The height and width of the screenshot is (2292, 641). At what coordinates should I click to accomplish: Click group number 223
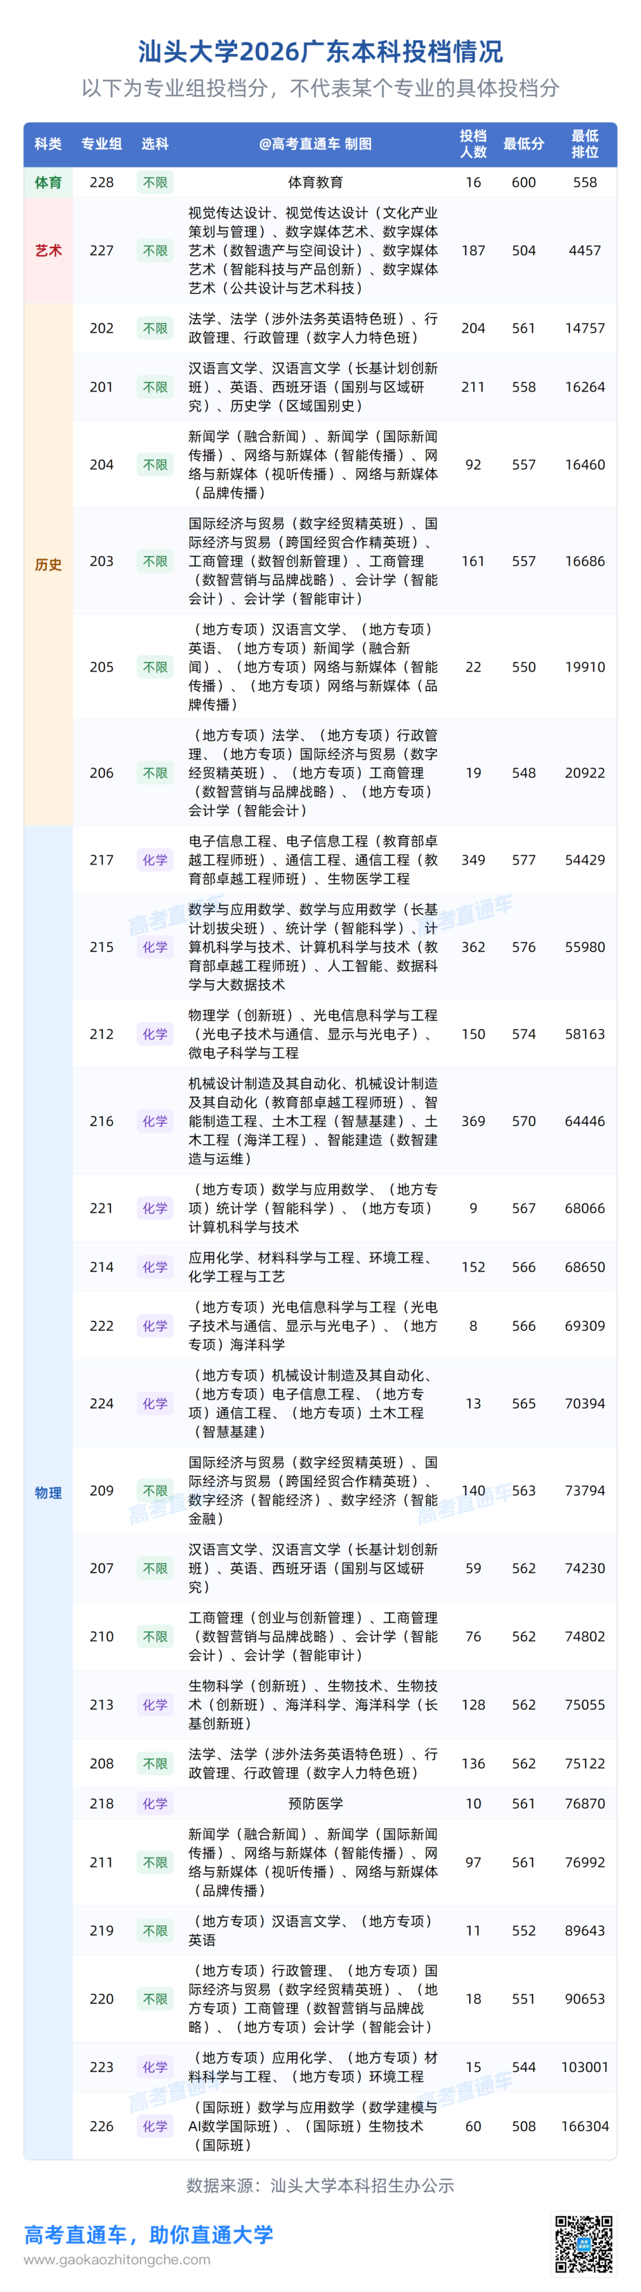[x=101, y=2067]
